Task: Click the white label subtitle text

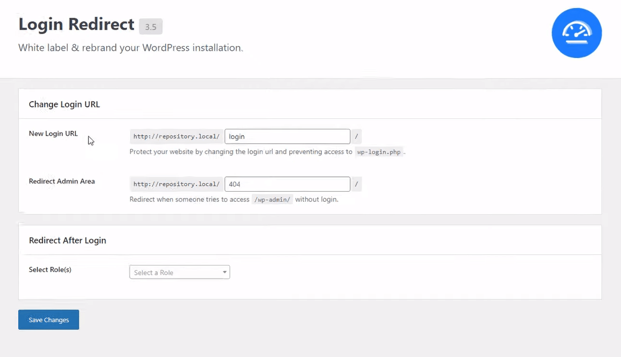Action: tap(130, 48)
